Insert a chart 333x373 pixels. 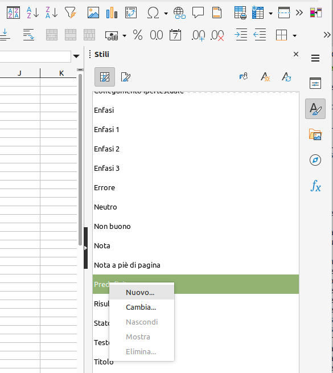[112, 13]
